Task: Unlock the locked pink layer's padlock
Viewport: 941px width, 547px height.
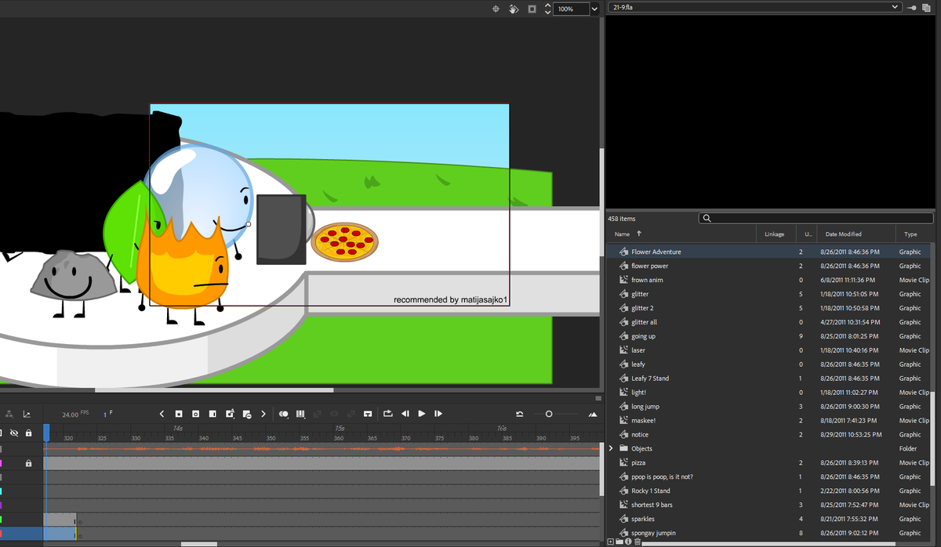Action: pyautogui.click(x=28, y=464)
